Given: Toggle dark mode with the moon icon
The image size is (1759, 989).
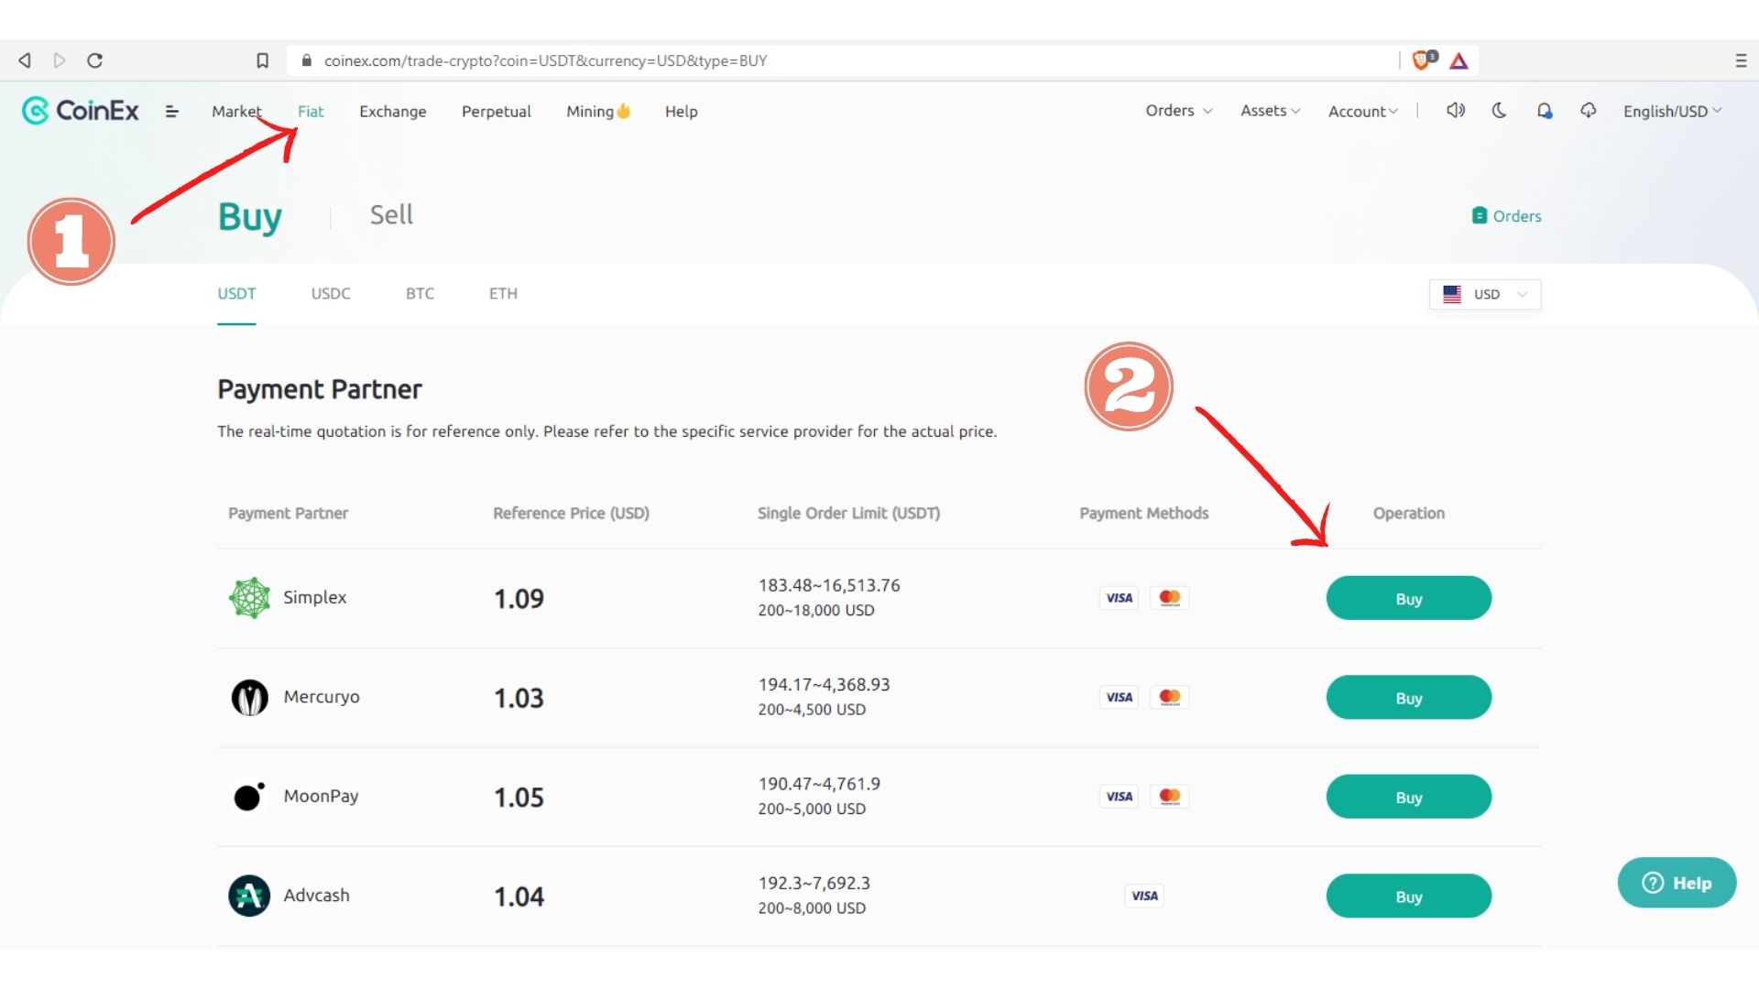Looking at the screenshot, I should [1500, 111].
